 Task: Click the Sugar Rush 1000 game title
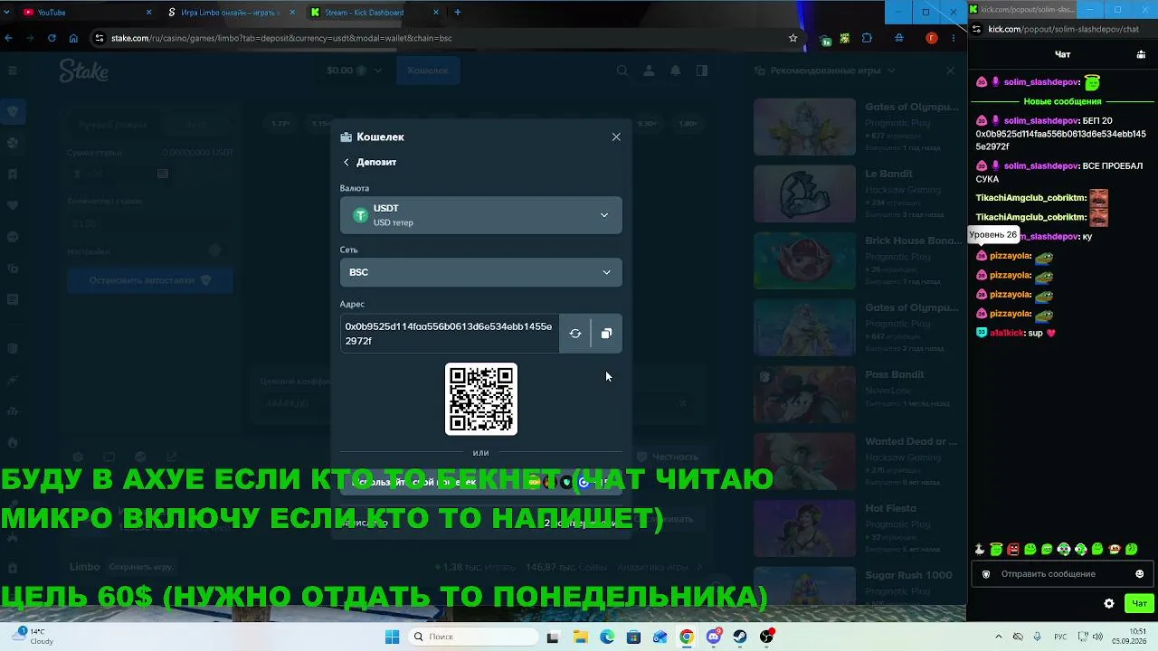908,575
